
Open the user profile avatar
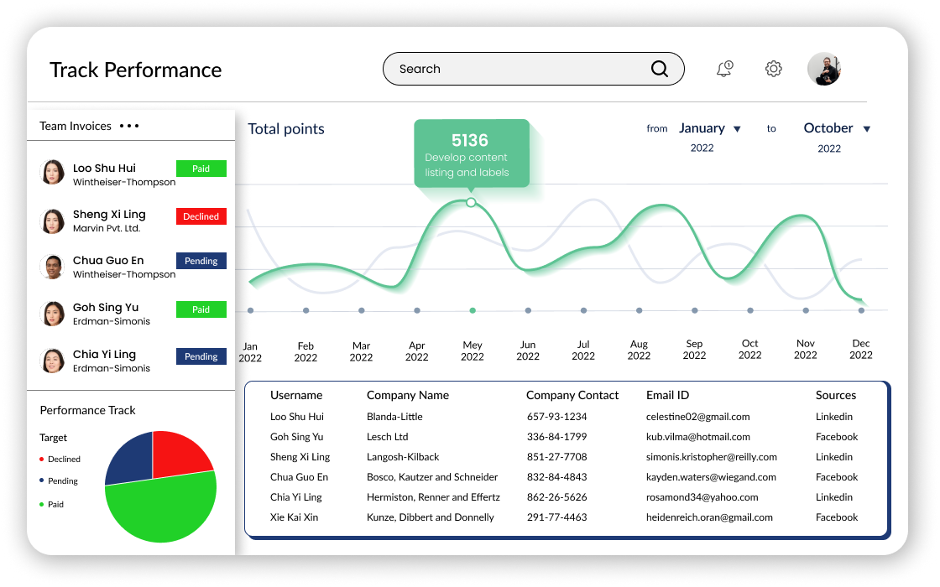click(824, 69)
